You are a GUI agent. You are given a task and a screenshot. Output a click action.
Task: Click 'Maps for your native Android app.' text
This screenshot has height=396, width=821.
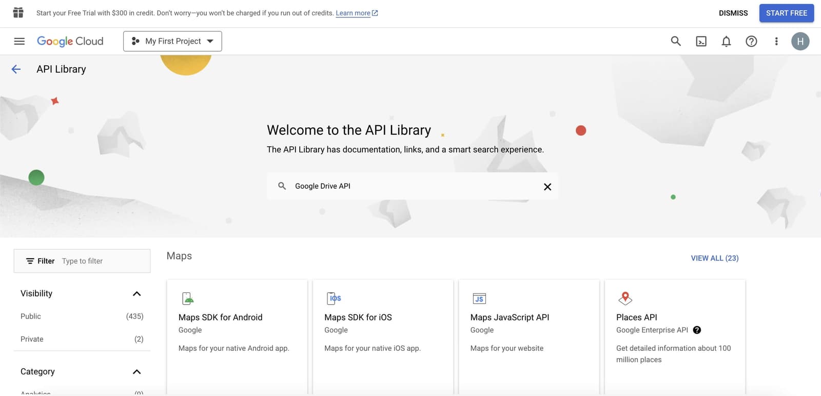(234, 348)
